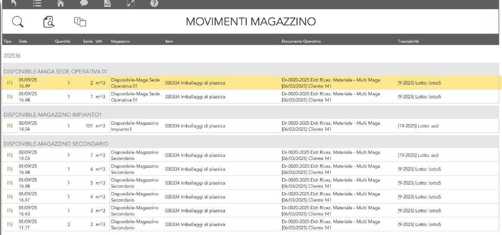502x235 pixels.
Task: Open the document search icon
Action: click(x=49, y=22)
